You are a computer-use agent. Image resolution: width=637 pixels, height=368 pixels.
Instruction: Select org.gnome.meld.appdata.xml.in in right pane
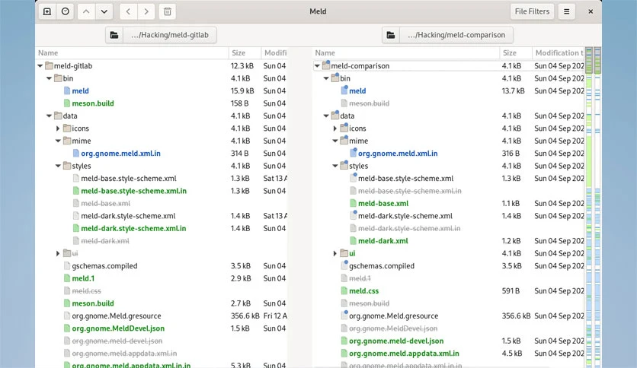(x=404, y=354)
